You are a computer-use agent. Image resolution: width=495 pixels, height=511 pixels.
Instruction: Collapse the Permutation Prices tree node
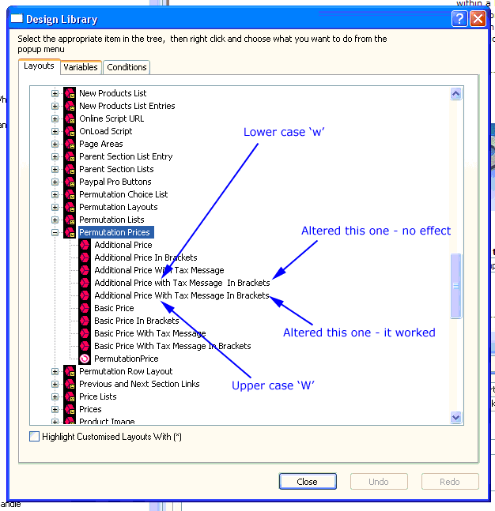(x=55, y=232)
